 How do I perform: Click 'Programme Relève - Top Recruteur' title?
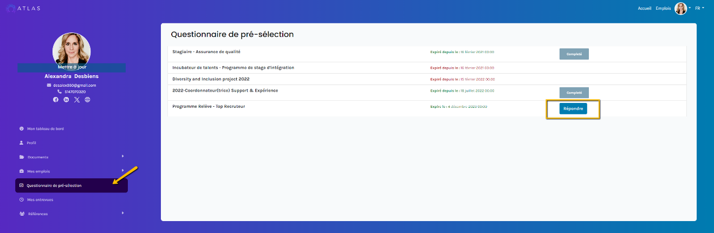click(x=209, y=106)
